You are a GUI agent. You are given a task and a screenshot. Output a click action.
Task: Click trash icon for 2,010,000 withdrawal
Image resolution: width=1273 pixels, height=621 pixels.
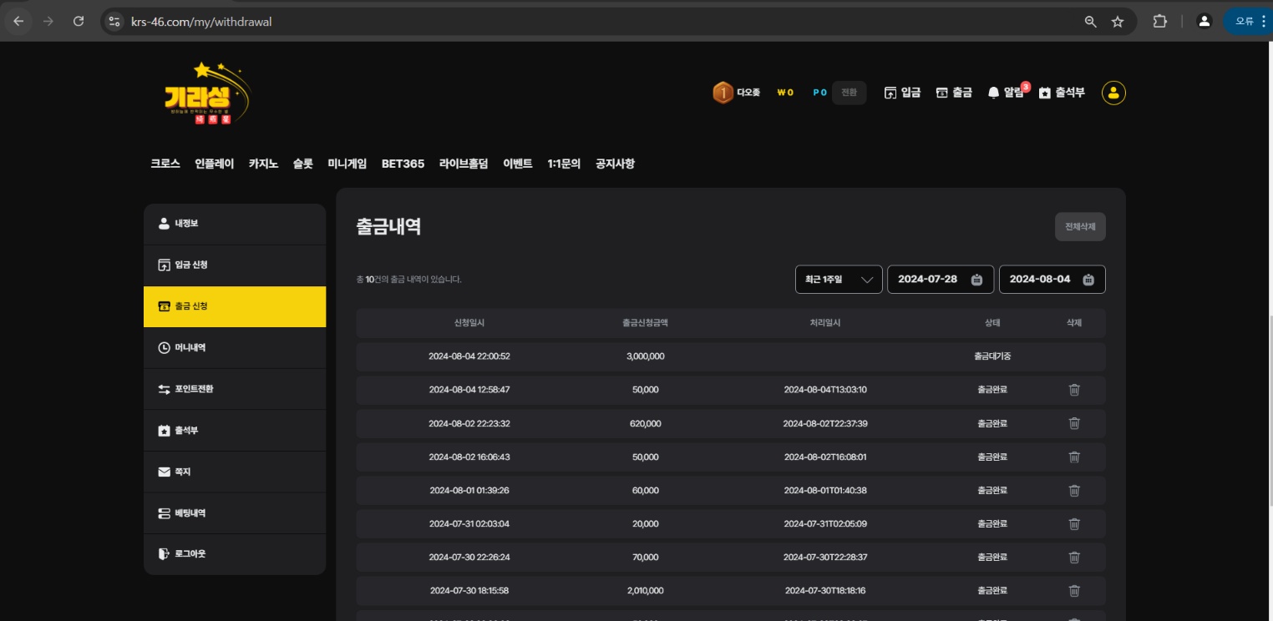[1074, 590]
